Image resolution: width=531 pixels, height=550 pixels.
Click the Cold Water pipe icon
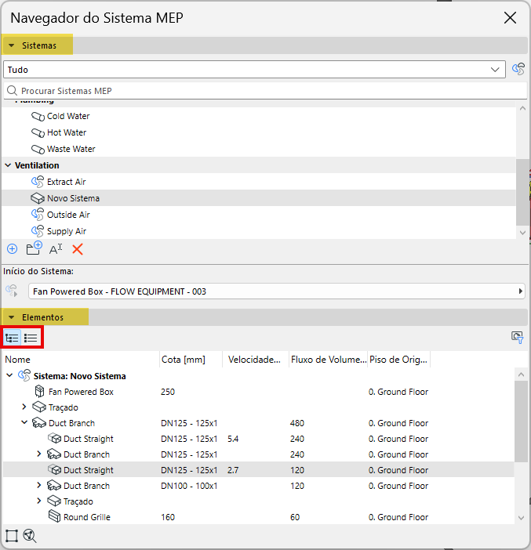tap(38, 117)
